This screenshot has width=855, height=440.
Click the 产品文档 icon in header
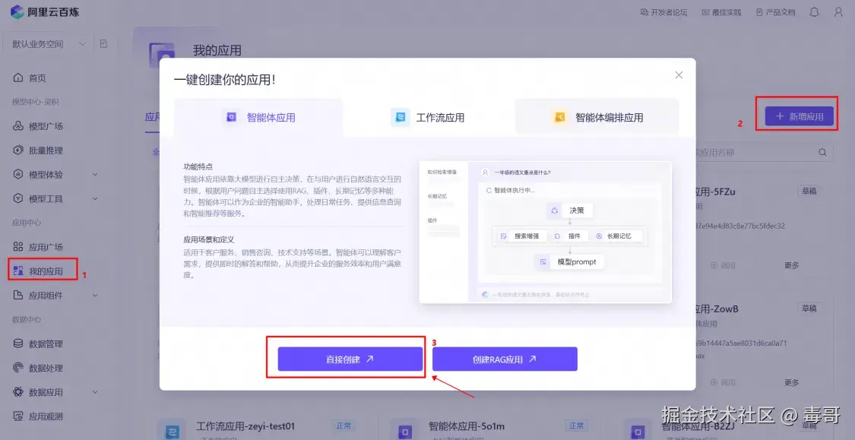tap(759, 12)
